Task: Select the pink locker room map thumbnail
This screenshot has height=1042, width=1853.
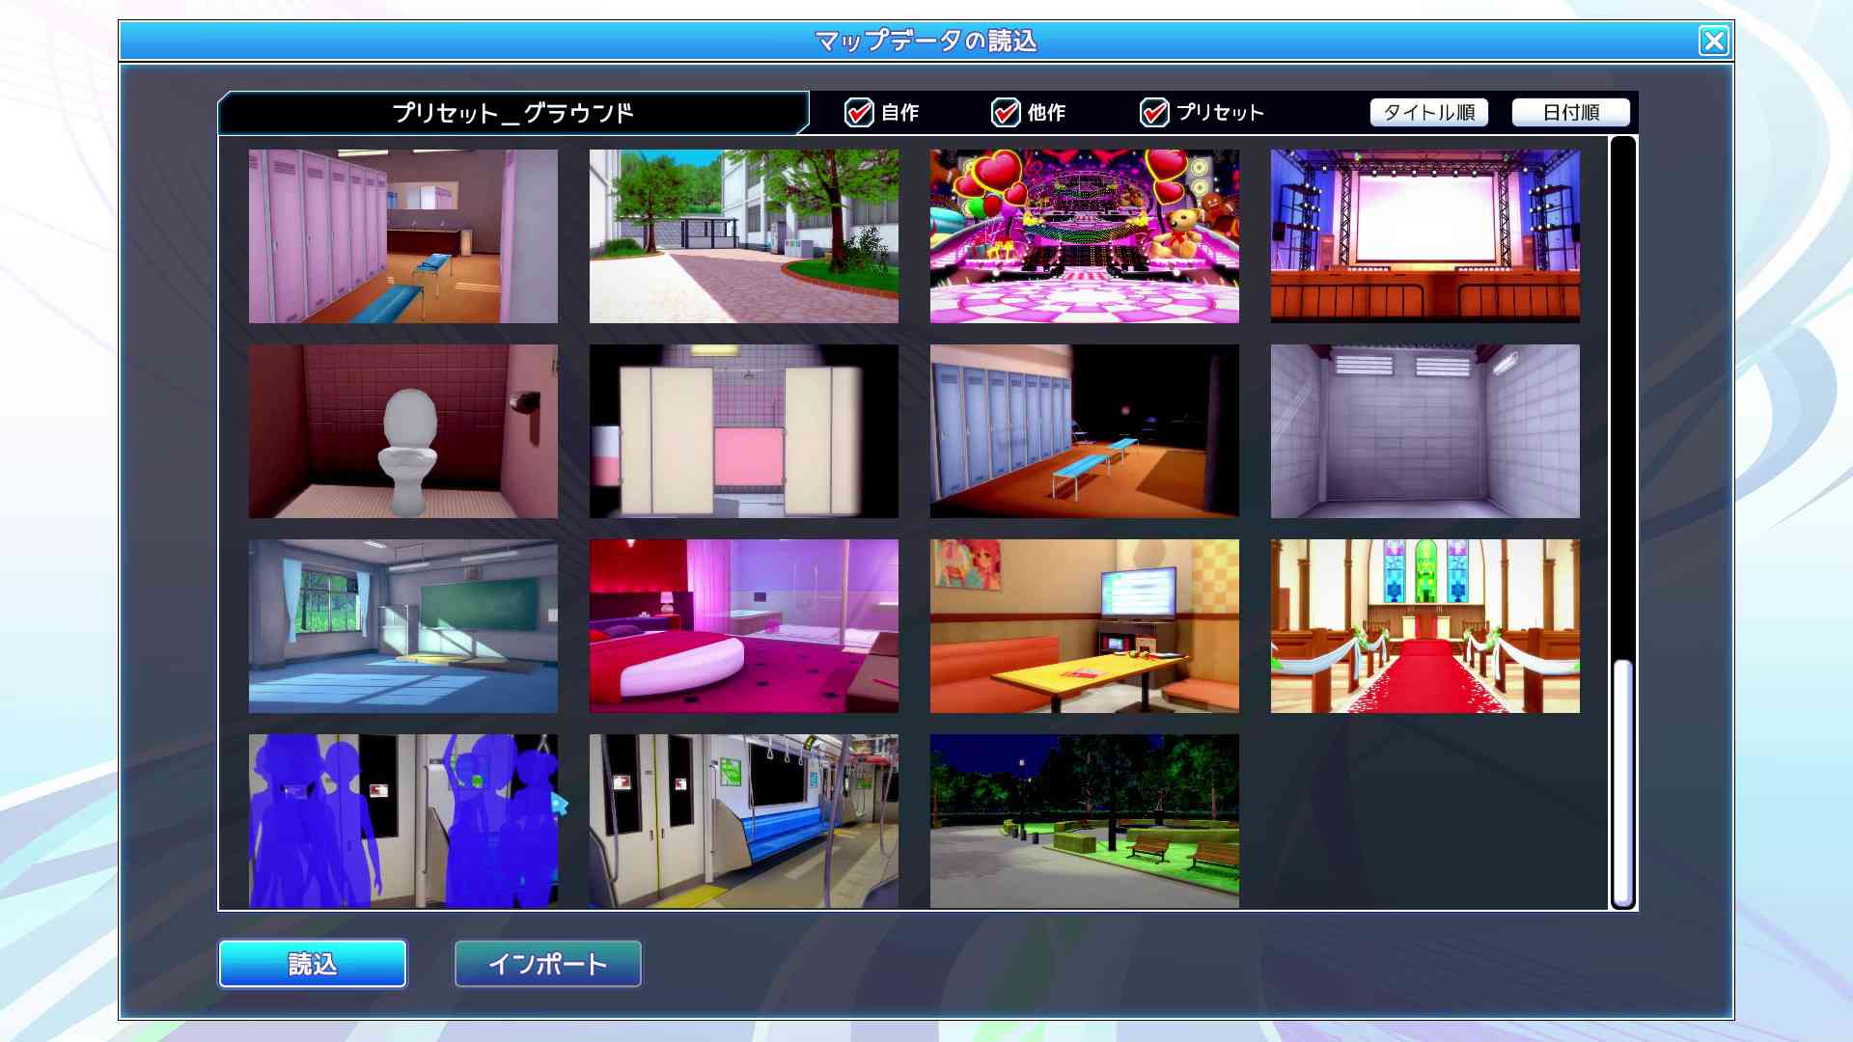Action: (403, 236)
